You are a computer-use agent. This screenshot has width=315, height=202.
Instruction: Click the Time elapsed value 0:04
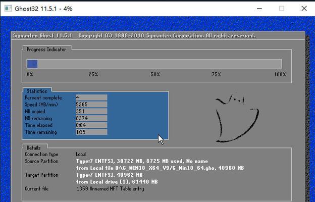click(91, 125)
